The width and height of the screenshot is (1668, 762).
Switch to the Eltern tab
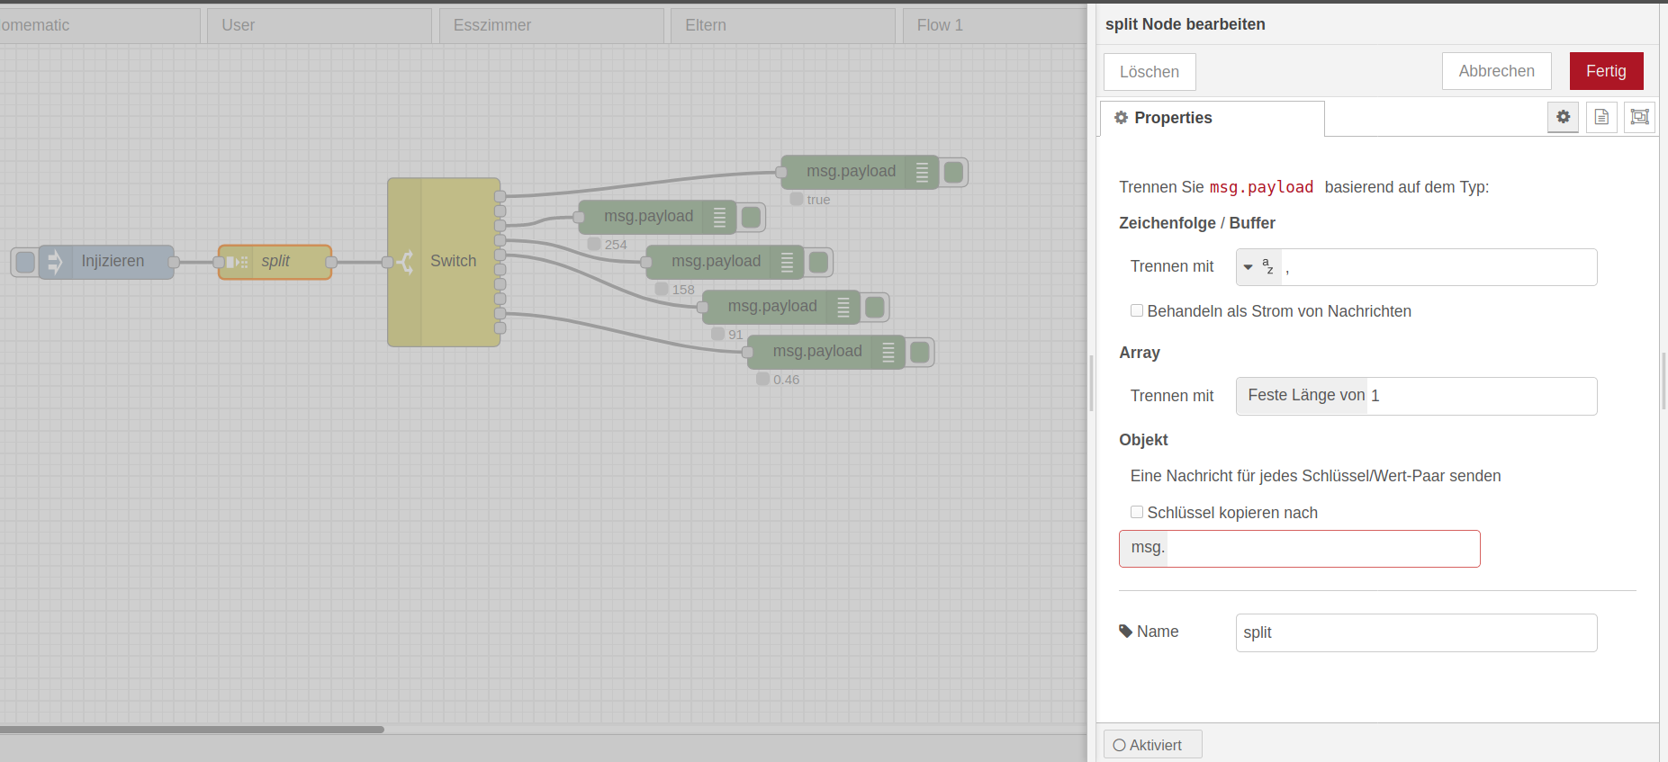tap(782, 25)
